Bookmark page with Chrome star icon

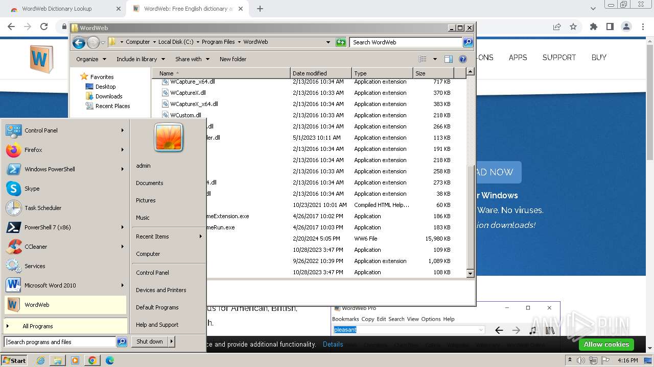coord(573,27)
